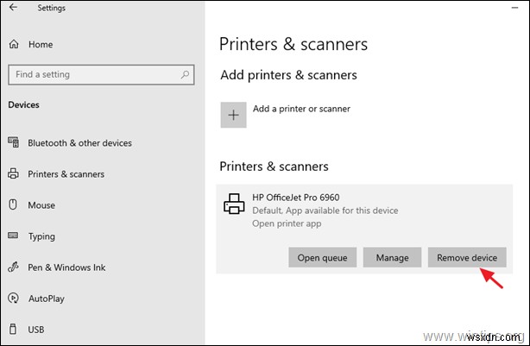This screenshot has height=346, width=530.
Task: Click the Bluetooth & other devices icon
Action: [x=12, y=143]
